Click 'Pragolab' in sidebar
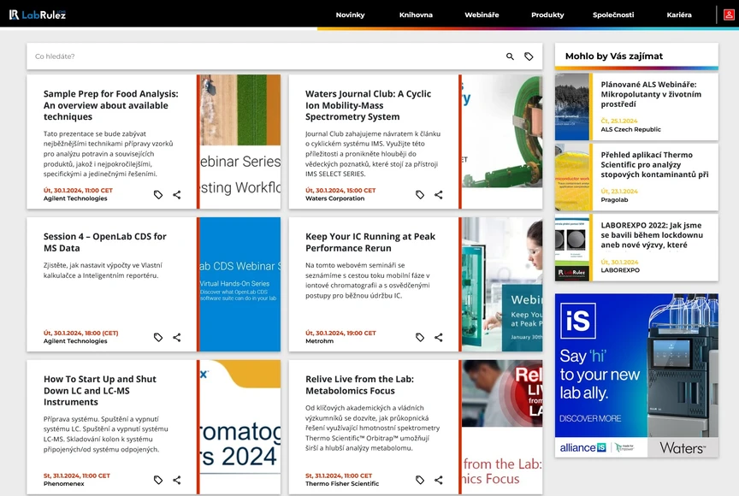Image resolution: width=739 pixels, height=496 pixels. point(614,200)
